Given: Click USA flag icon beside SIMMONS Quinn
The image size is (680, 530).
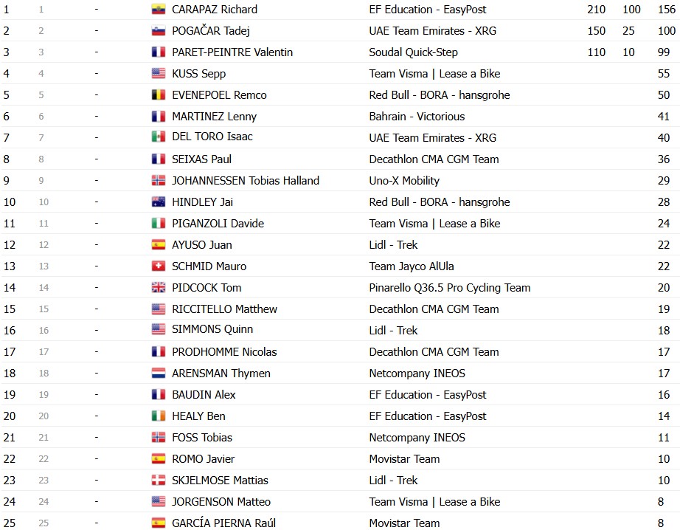Looking at the screenshot, I should (x=159, y=329).
